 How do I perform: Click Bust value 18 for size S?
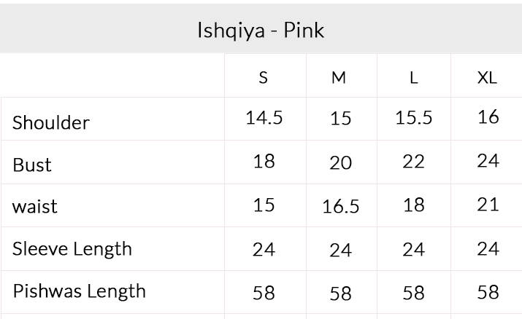(264, 161)
